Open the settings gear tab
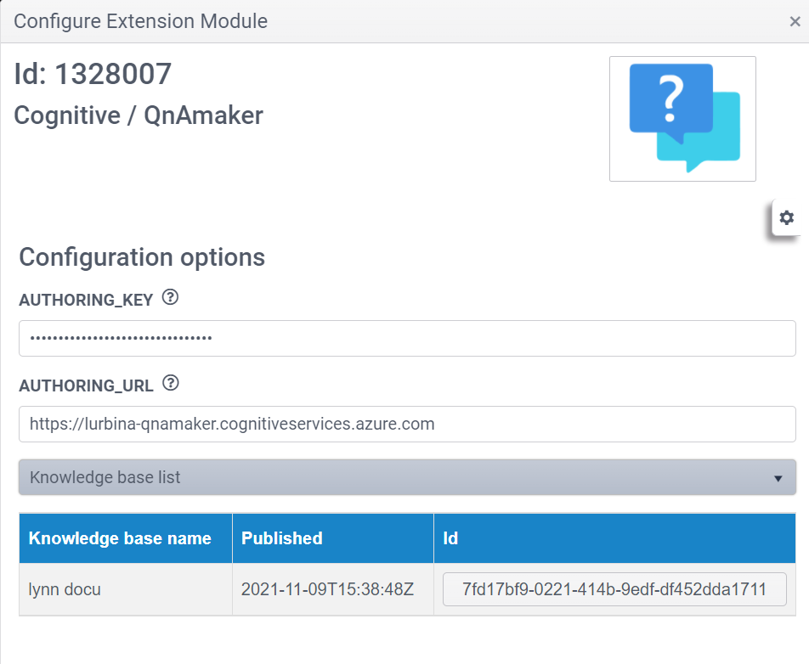The height and width of the screenshot is (664, 809). tap(786, 217)
